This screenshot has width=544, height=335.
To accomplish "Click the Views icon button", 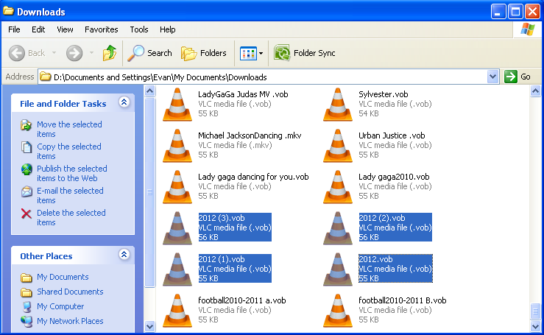I will (x=248, y=54).
